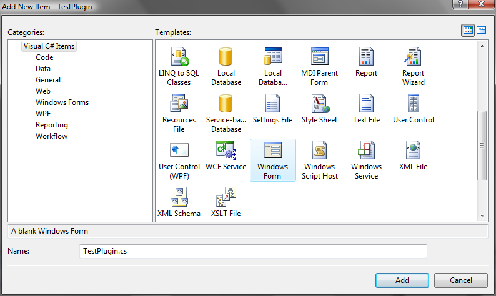Click the templates scrollbar down arrow

pos(482,216)
